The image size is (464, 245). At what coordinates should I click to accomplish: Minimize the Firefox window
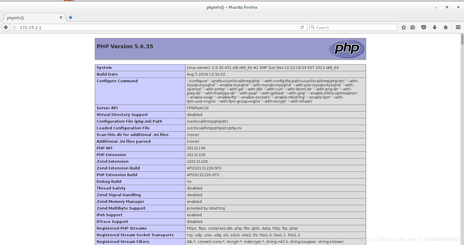[436, 7]
